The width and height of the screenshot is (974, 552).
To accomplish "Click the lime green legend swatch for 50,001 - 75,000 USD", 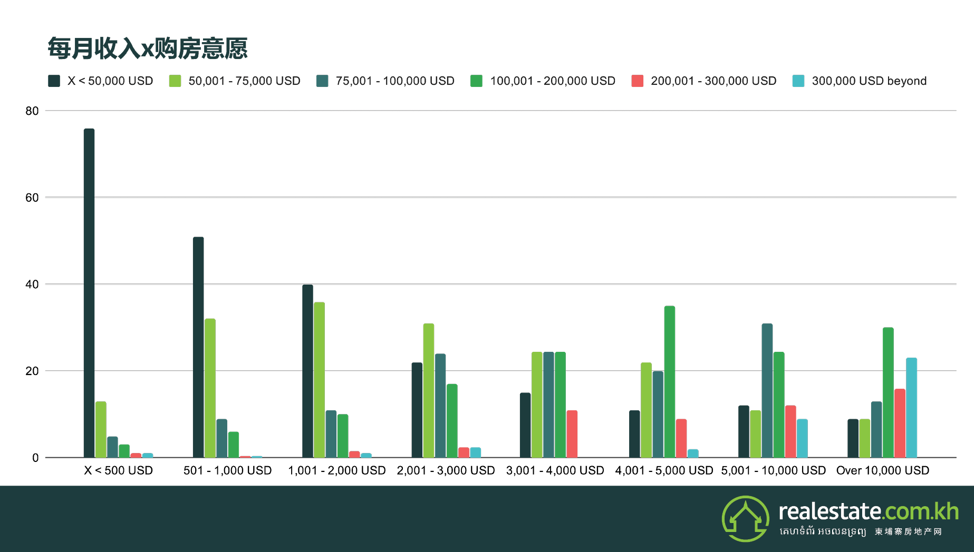I will (x=175, y=81).
